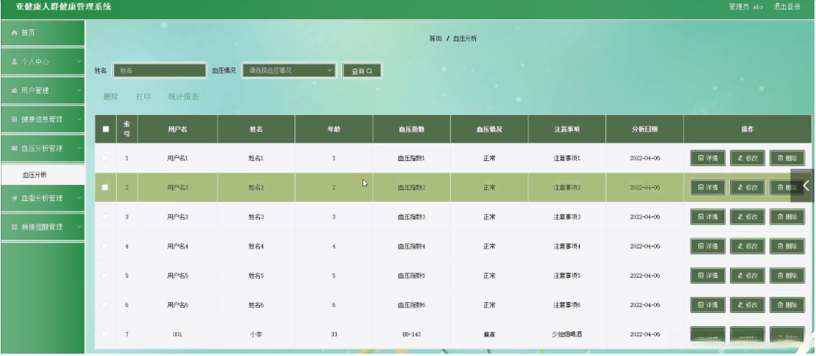Click the 姓名 search input field
The width and height of the screenshot is (816, 356).
point(160,71)
